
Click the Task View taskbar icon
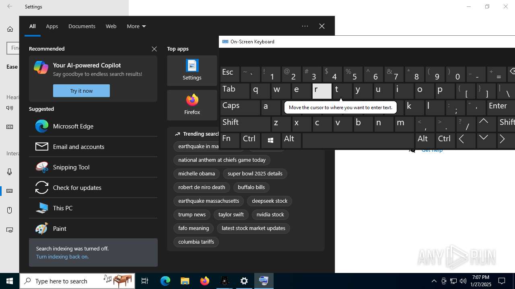point(145,281)
